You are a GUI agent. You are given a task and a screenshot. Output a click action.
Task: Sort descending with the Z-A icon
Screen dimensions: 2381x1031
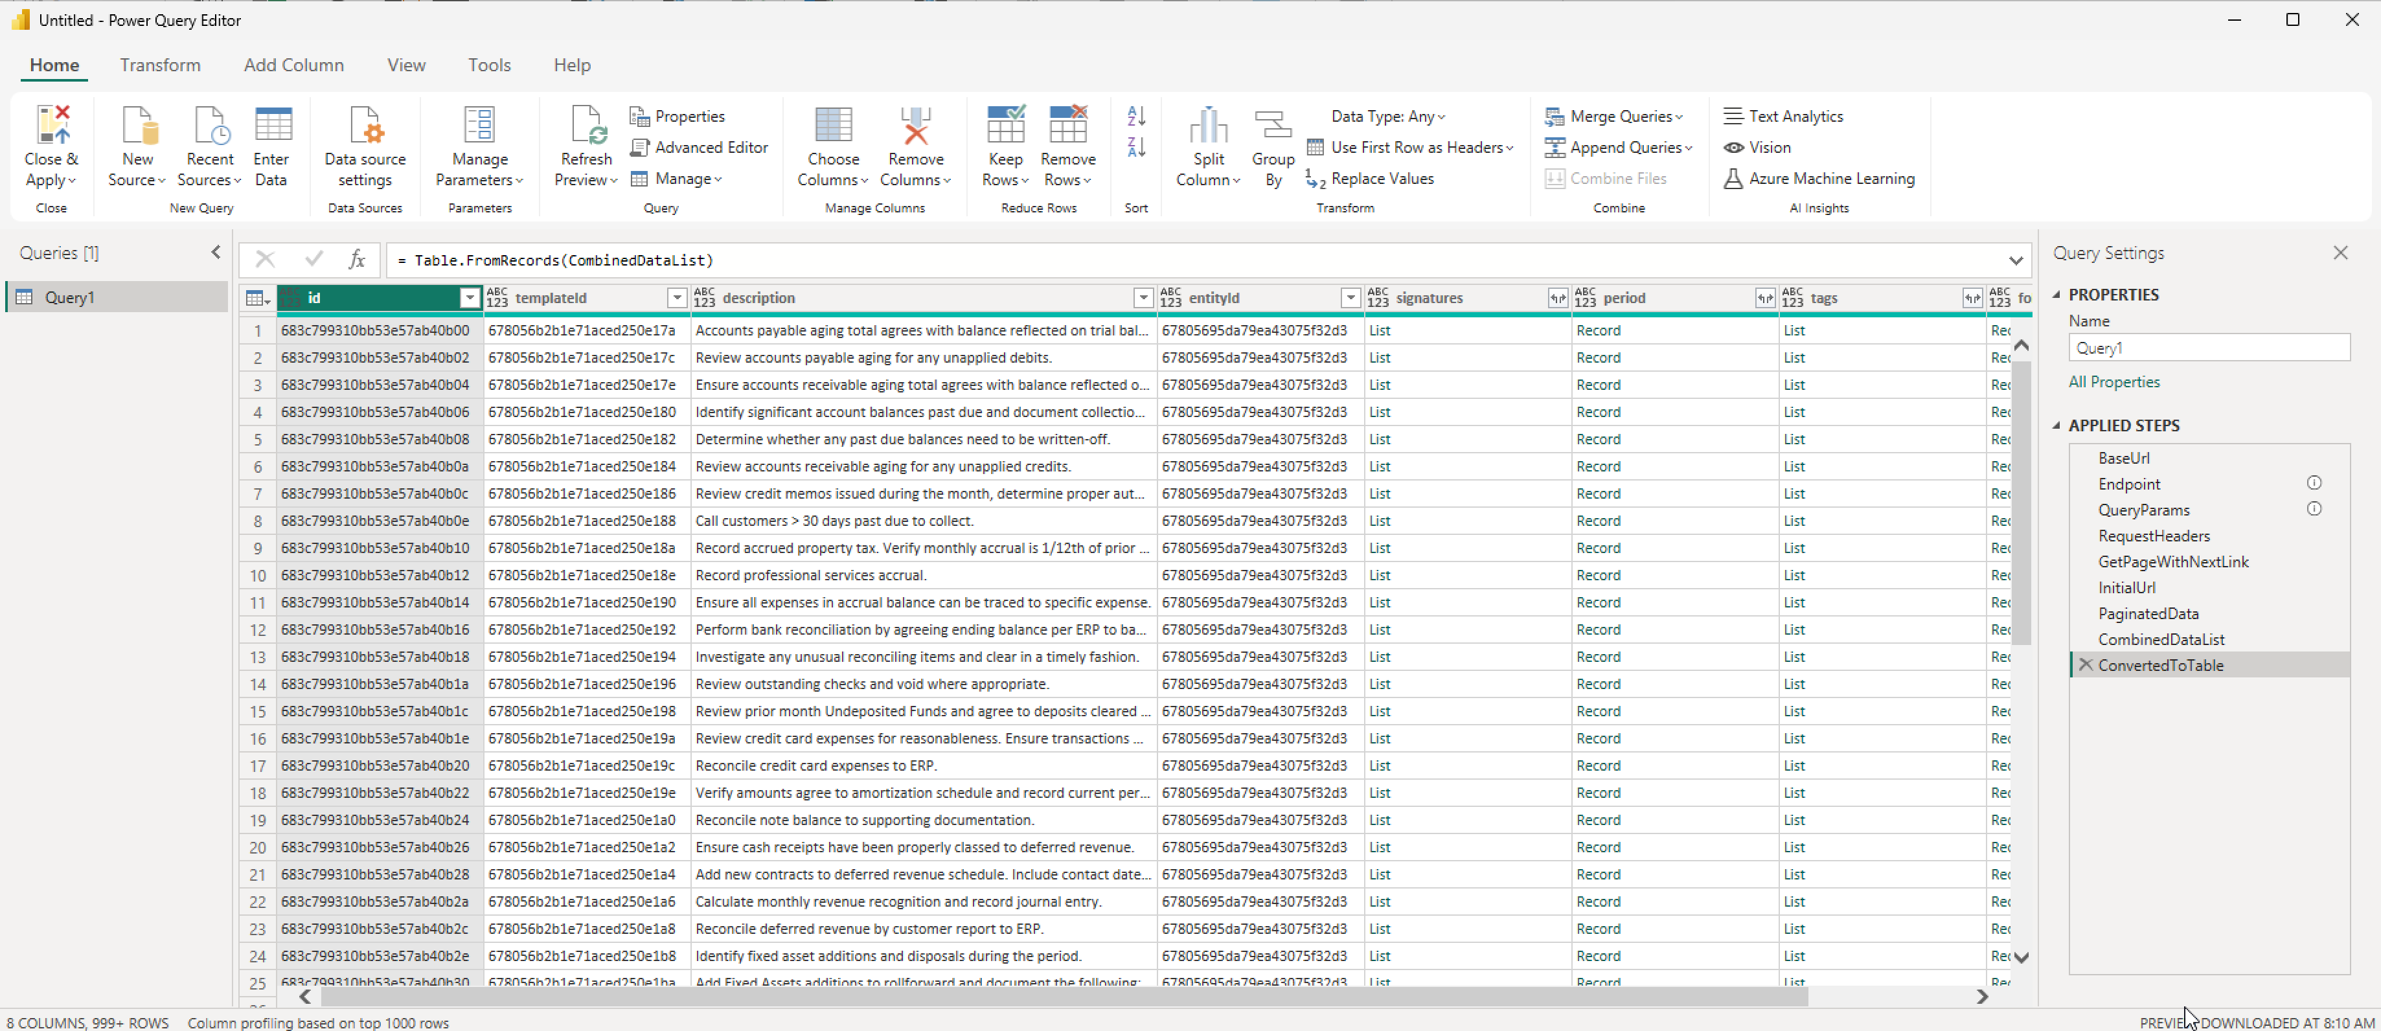coord(1136,148)
